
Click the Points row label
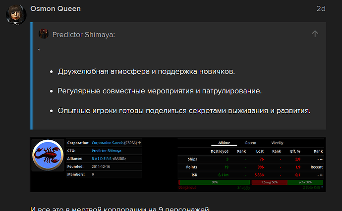191,167
